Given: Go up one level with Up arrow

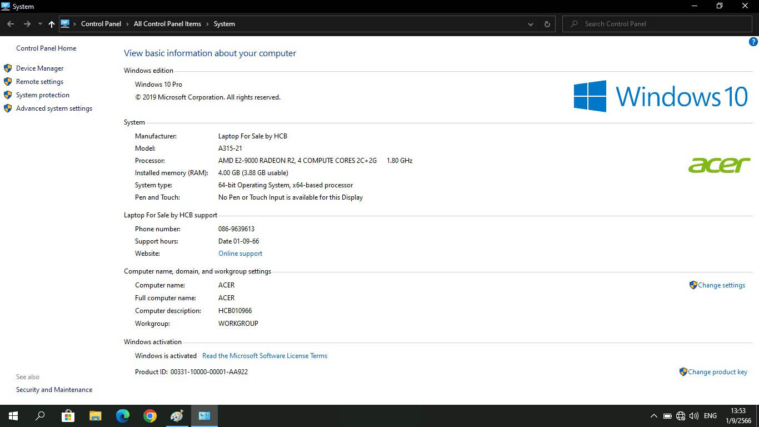Looking at the screenshot, I should (52, 24).
